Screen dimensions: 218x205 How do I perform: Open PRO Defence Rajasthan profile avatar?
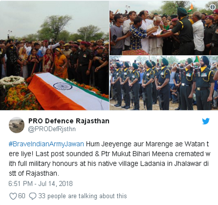tap(17, 125)
